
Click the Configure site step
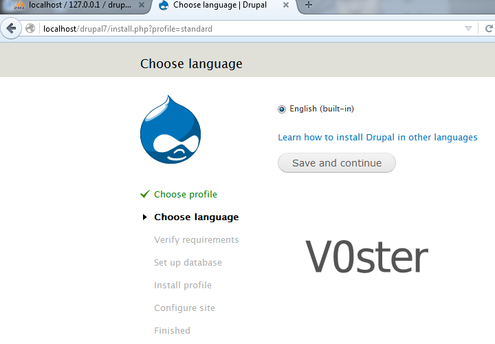coord(184,308)
